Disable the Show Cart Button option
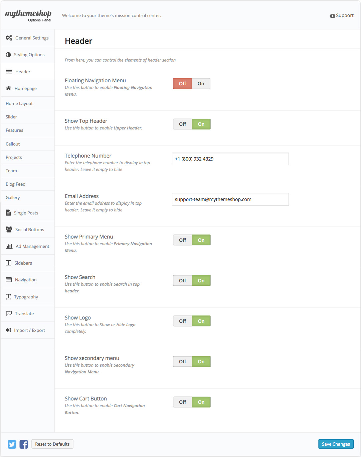 coord(182,402)
